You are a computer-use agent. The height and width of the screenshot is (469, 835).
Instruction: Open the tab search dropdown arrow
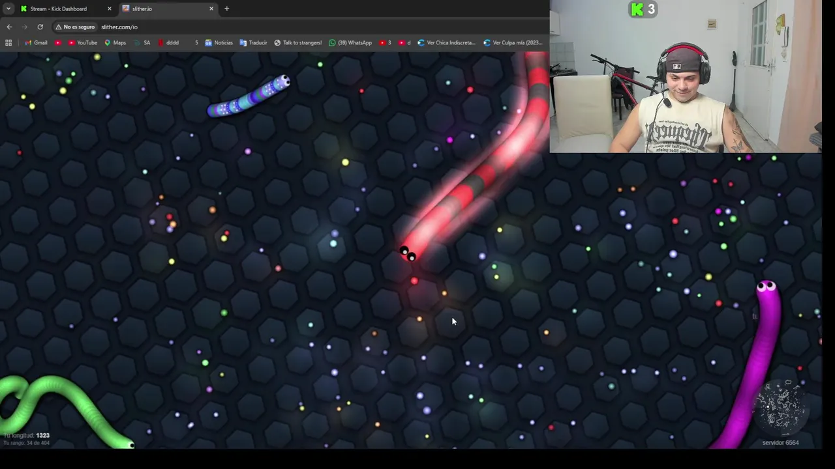coord(8,8)
